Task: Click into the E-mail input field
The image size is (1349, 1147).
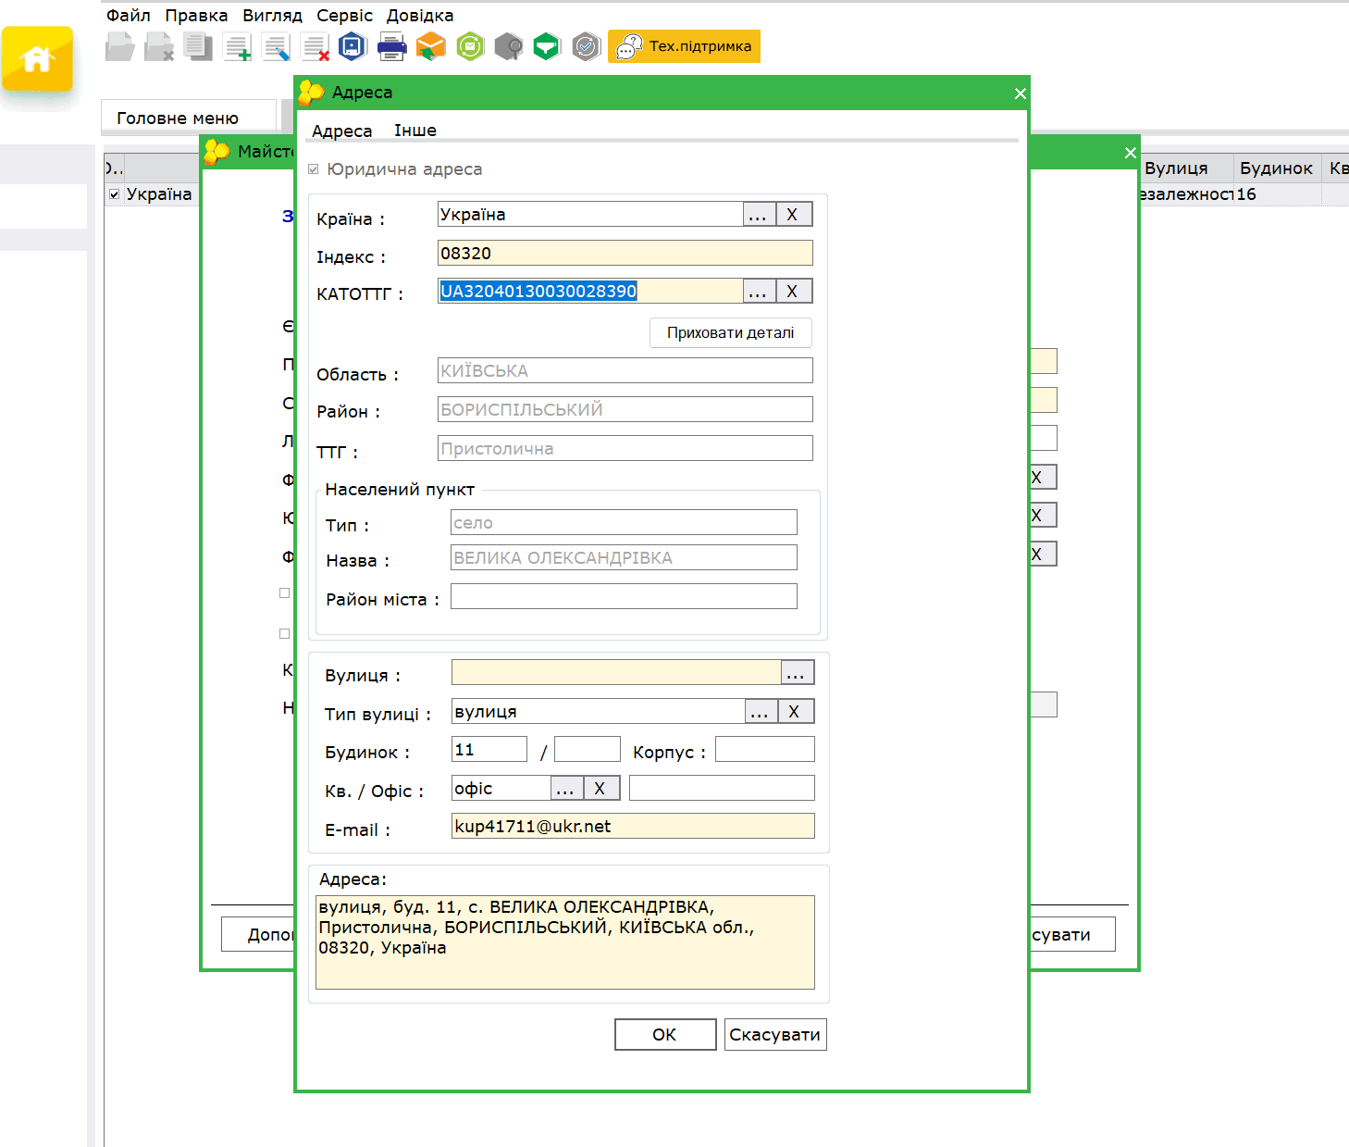Action: pyautogui.click(x=632, y=827)
